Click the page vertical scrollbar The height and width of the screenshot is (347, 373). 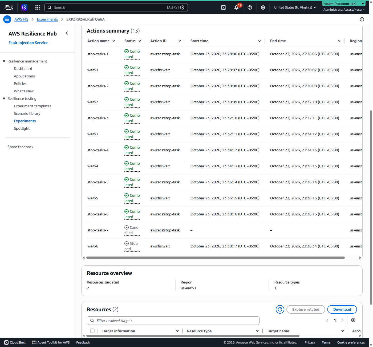tap(371, 207)
